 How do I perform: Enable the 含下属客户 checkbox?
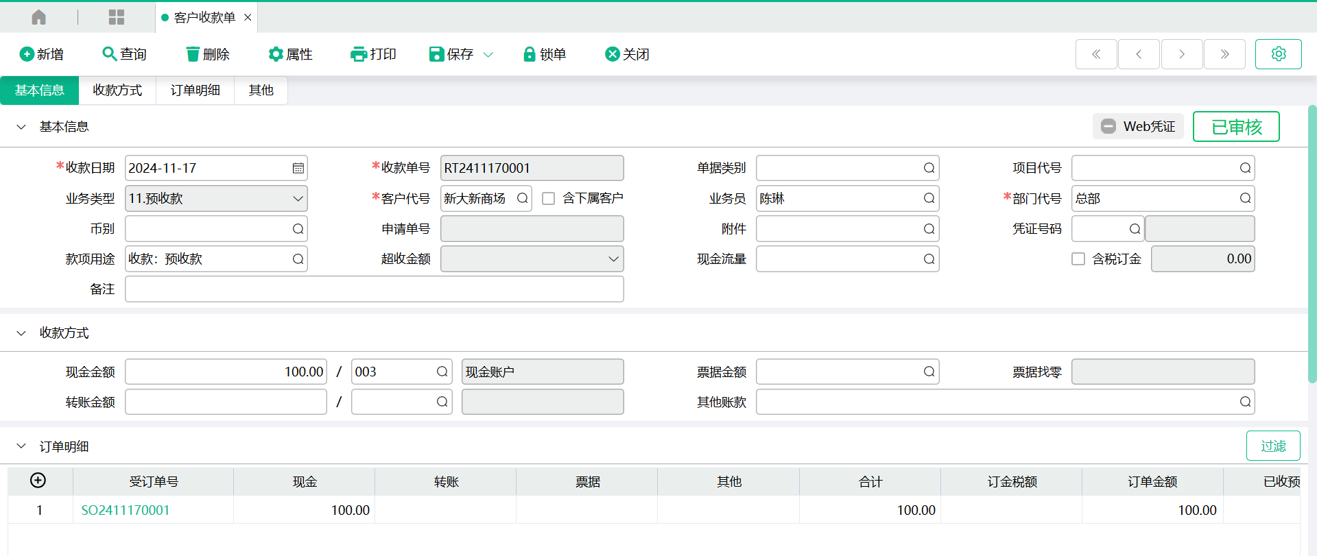[549, 198]
